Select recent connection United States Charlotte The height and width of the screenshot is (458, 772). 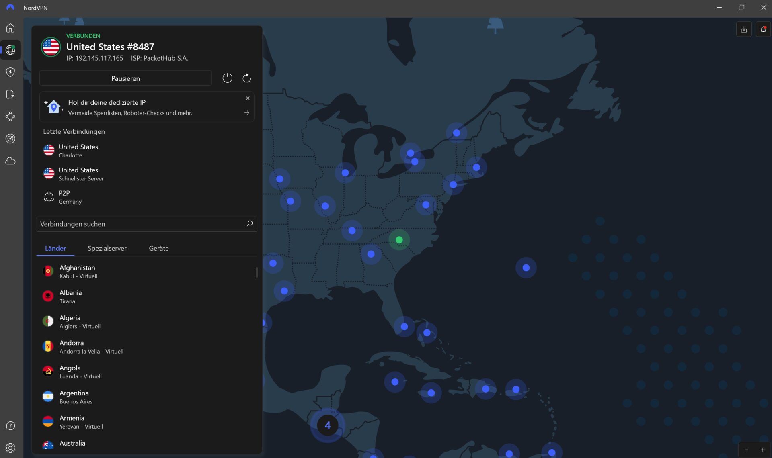click(x=147, y=151)
